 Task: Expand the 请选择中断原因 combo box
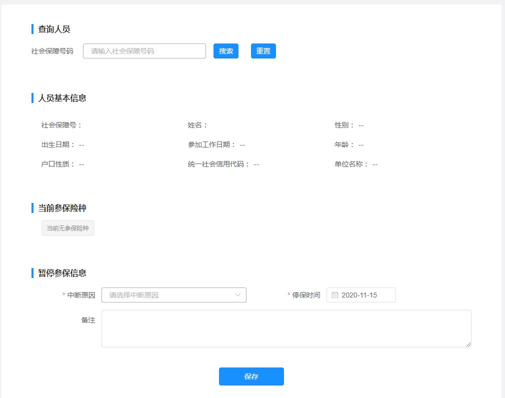tap(173, 295)
